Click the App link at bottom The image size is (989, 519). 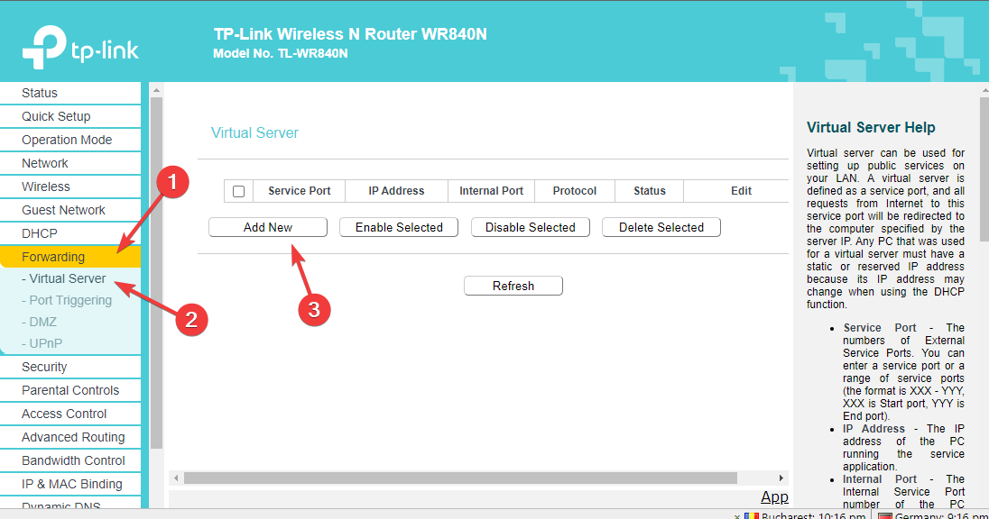774,497
